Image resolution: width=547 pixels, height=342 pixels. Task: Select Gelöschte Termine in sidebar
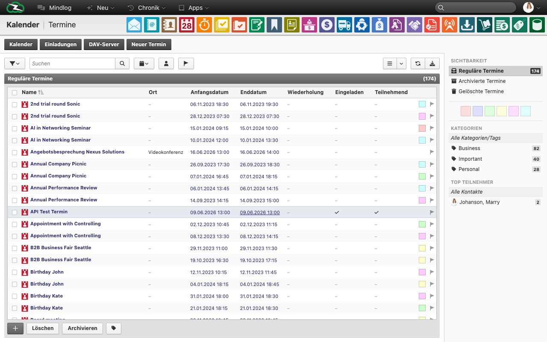[495, 91]
